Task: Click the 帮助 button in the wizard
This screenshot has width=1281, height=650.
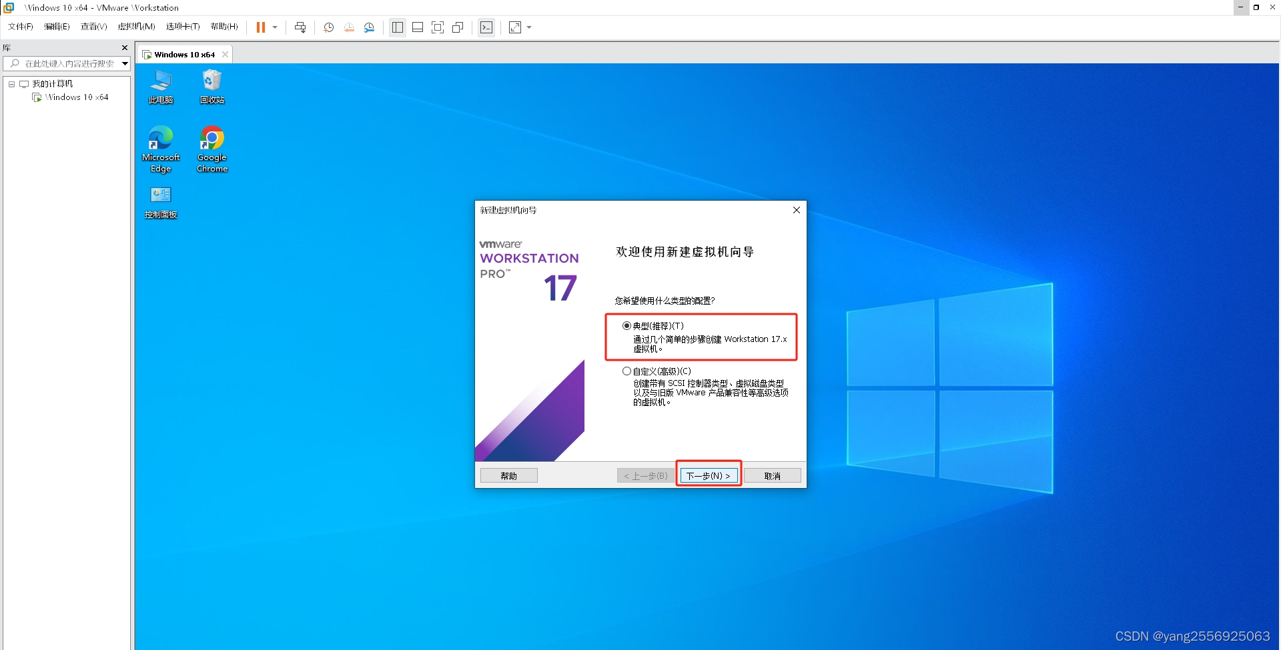Action: [509, 476]
